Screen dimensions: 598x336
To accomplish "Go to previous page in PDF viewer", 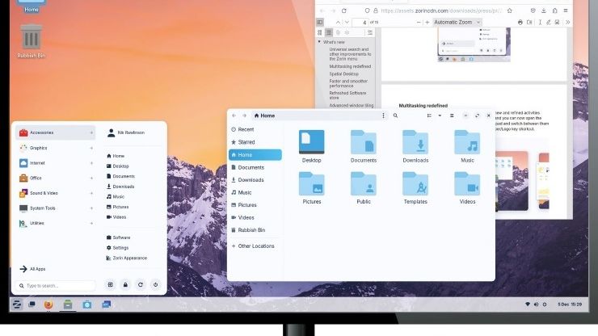I will (x=338, y=22).
